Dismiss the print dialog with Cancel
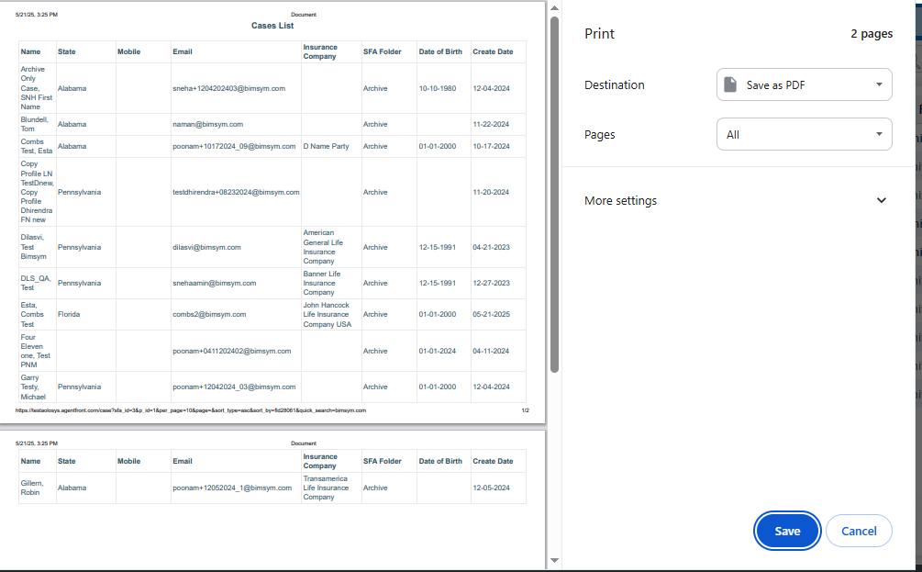Screen dimensions: 922x572 point(859,531)
